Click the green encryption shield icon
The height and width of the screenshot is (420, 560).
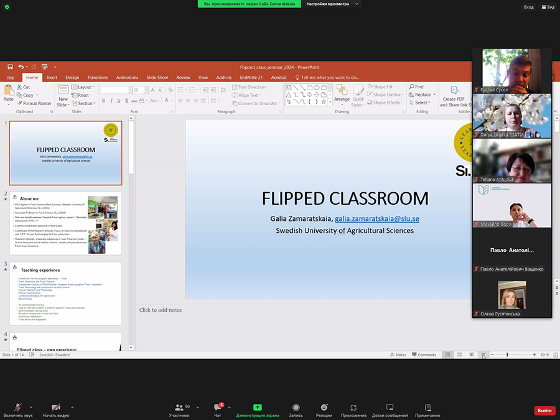(7, 7)
